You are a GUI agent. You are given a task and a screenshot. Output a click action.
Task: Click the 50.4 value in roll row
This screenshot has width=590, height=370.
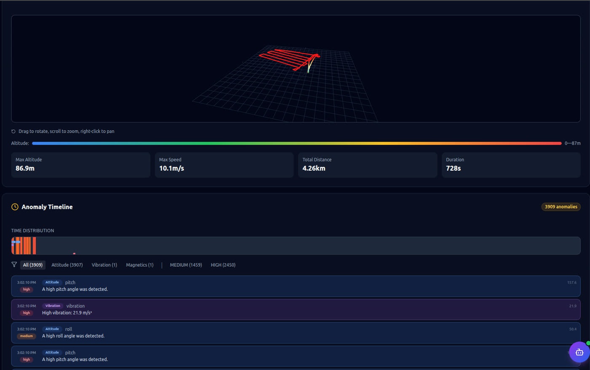point(573,329)
